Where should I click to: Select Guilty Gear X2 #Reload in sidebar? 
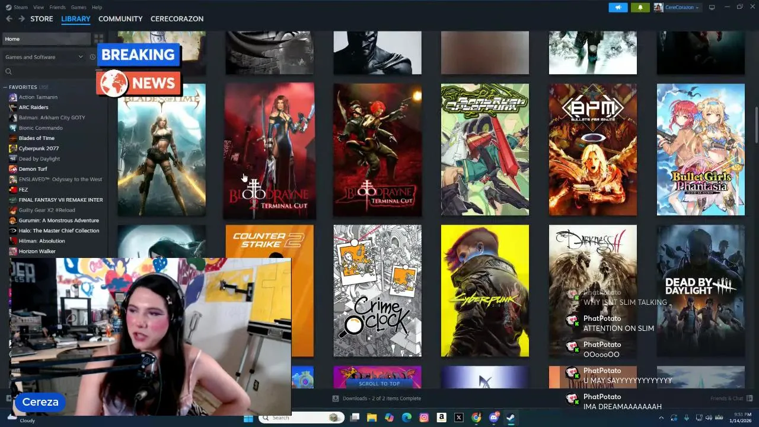tap(47, 210)
